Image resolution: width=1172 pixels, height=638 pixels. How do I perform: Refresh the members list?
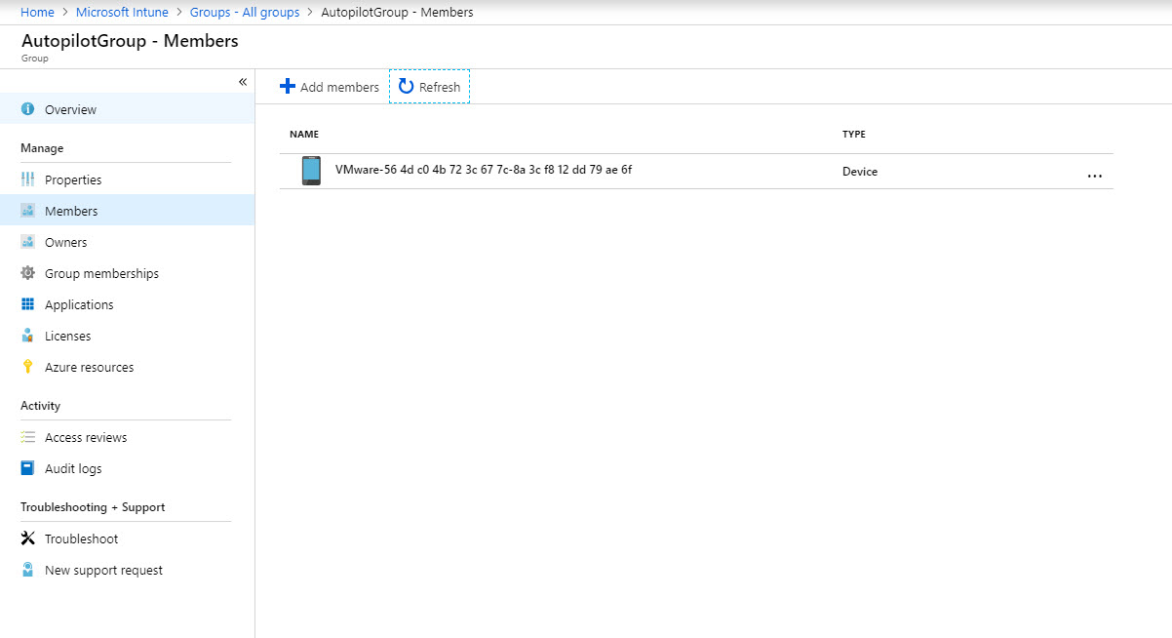430,87
